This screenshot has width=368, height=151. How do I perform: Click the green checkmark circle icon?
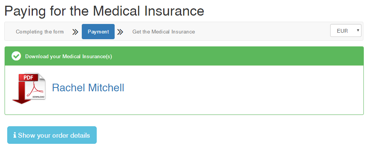point(16,56)
